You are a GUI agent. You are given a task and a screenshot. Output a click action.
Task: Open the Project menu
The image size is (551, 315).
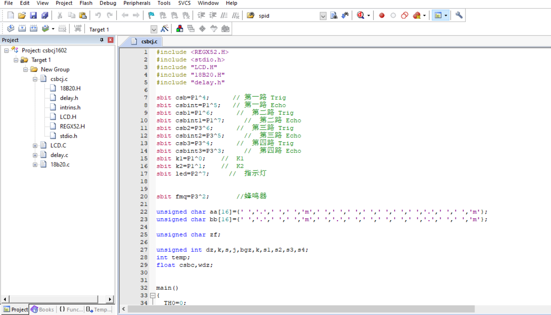tap(64, 3)
